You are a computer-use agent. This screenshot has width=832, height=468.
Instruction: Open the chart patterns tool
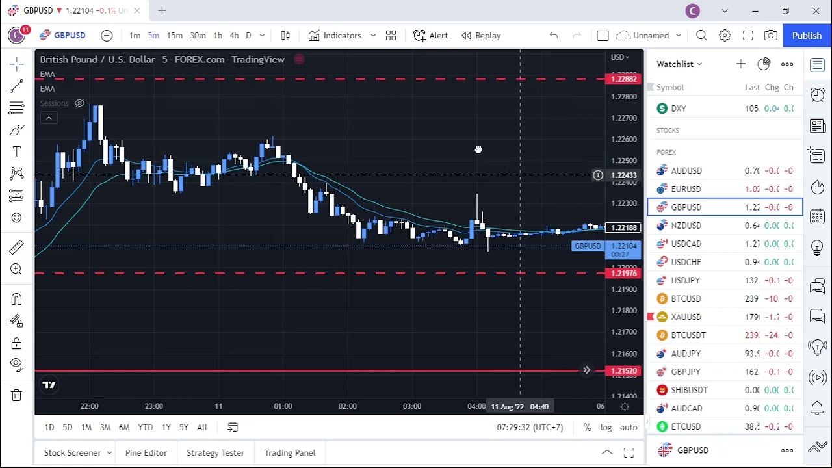[17, 174]
